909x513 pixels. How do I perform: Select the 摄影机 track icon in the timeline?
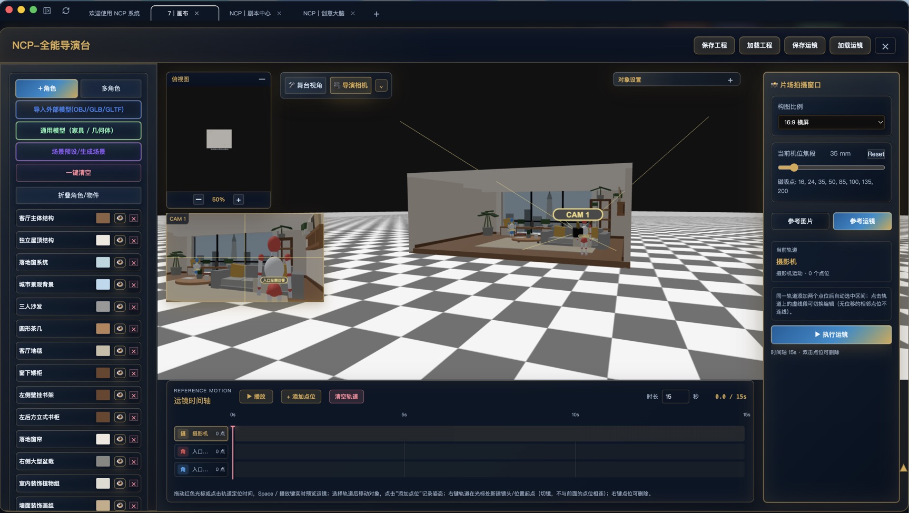[183, 433]
